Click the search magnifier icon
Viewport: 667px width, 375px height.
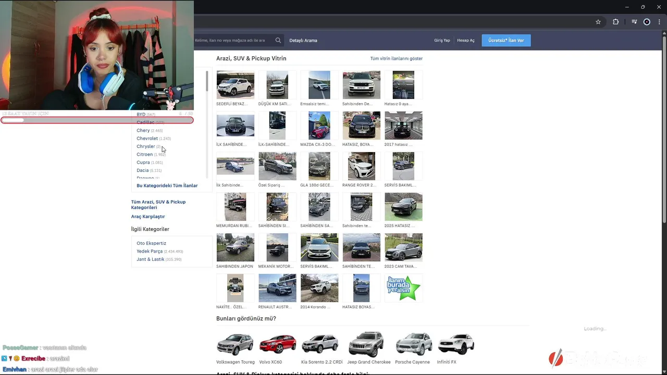pyautogui.click(x=278, y=40)
